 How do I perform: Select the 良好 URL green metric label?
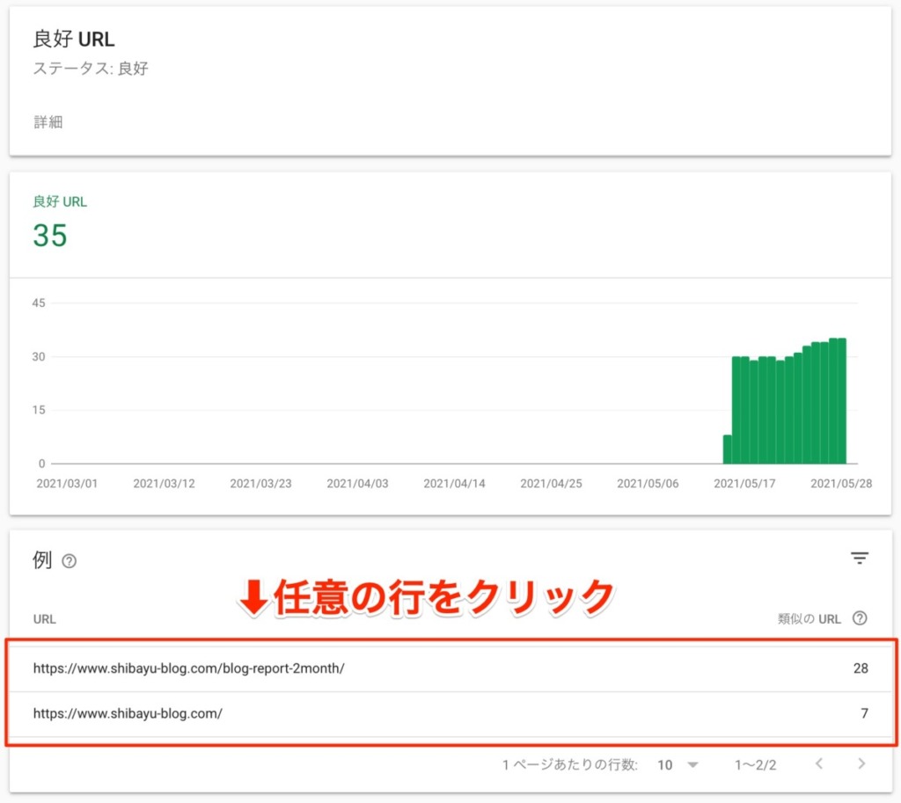coord(60,201)
